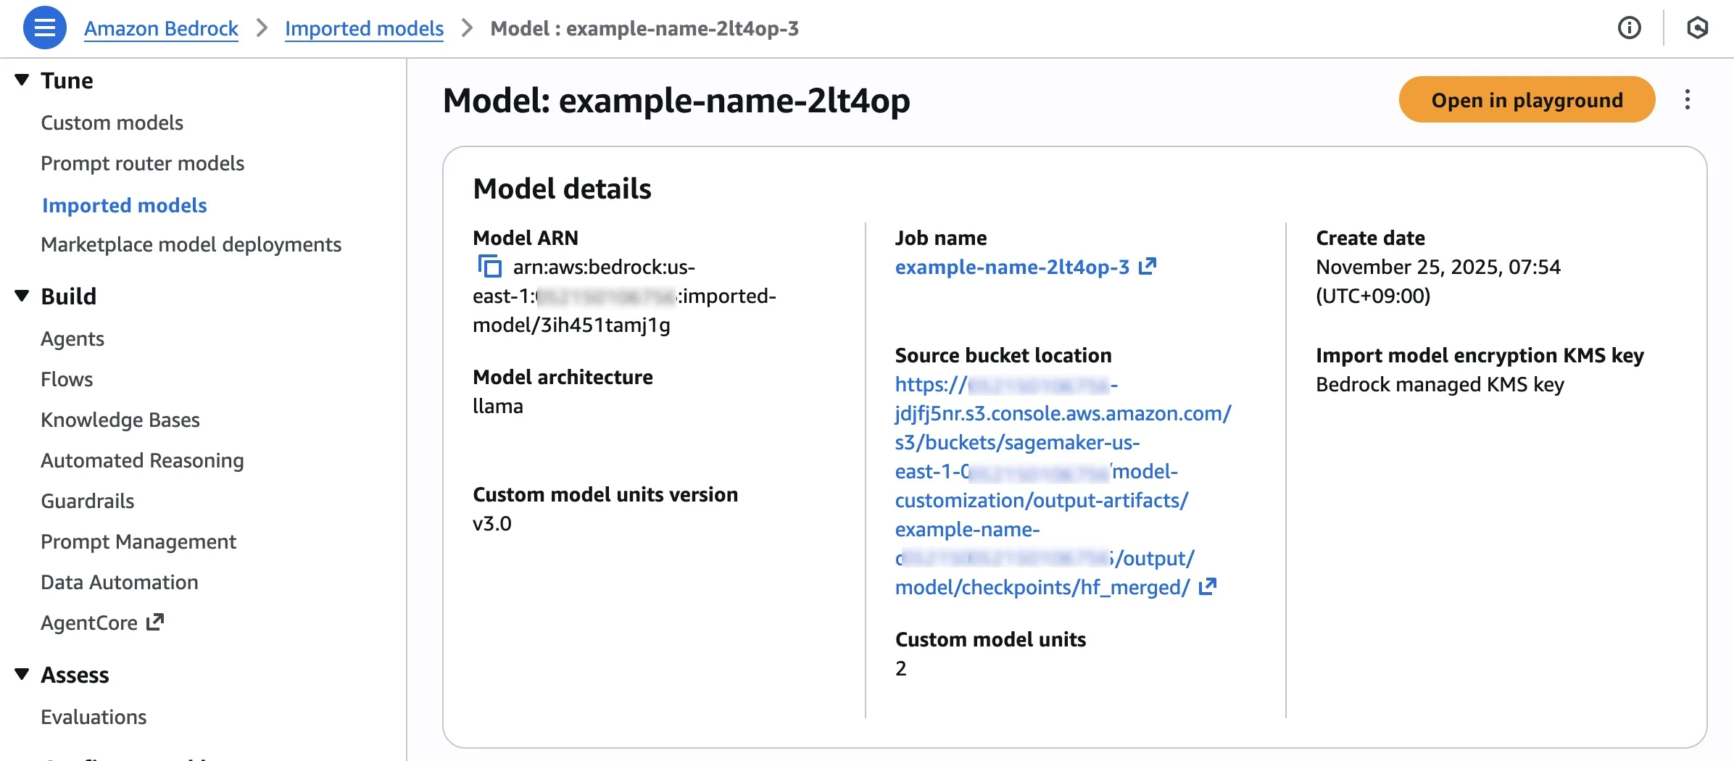Collapse the Assess sidebar section
The height and width of the screenshot is (761, 1734).
coord(22,674)
